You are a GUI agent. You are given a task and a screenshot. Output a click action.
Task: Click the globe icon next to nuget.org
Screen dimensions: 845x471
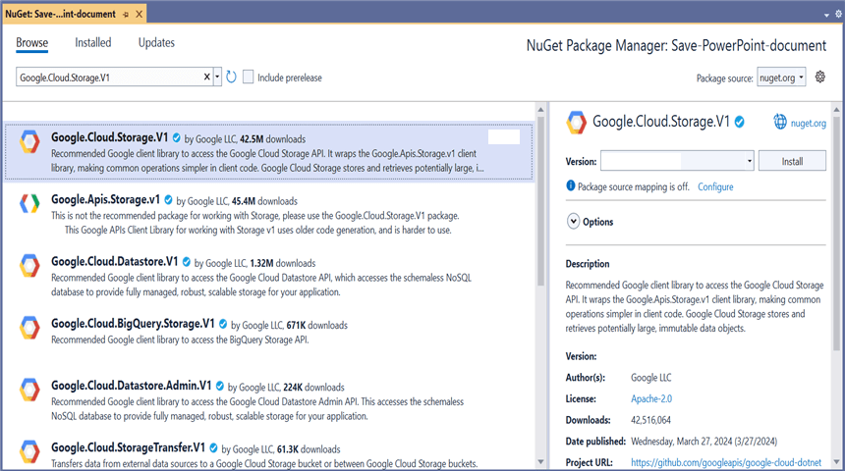[x=780, y=122]
